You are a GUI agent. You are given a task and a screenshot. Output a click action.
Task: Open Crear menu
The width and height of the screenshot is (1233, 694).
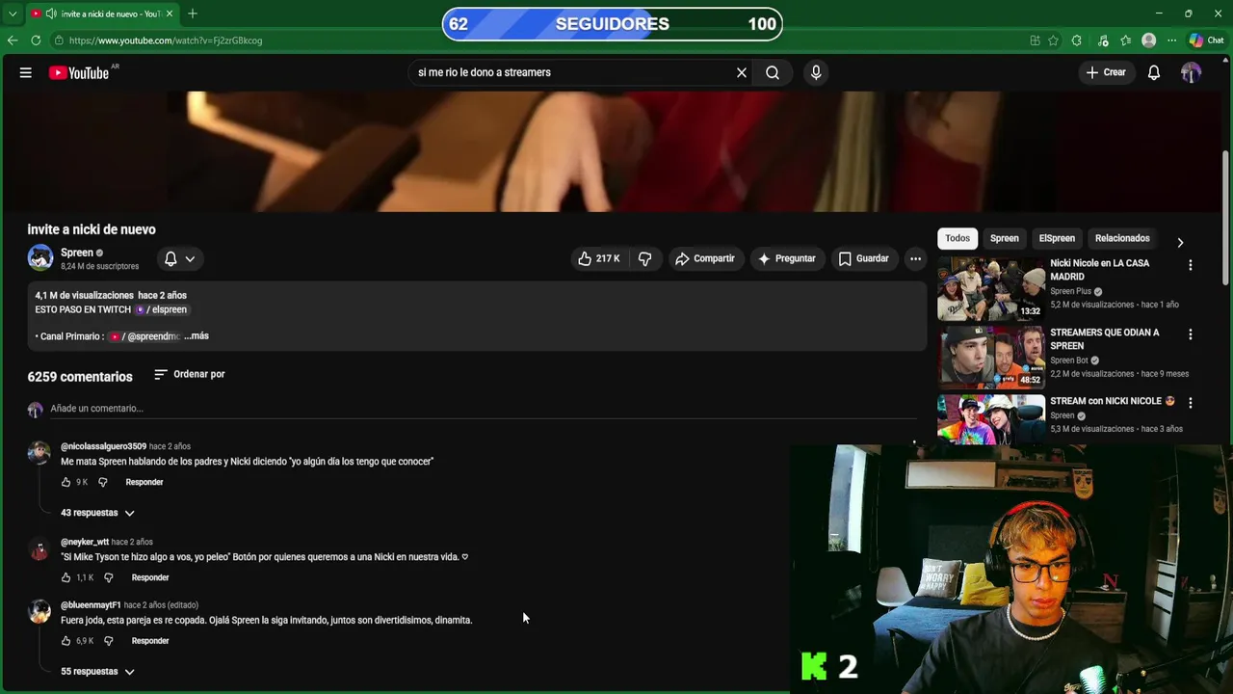pyautogui.click(x=1106, y=72)
